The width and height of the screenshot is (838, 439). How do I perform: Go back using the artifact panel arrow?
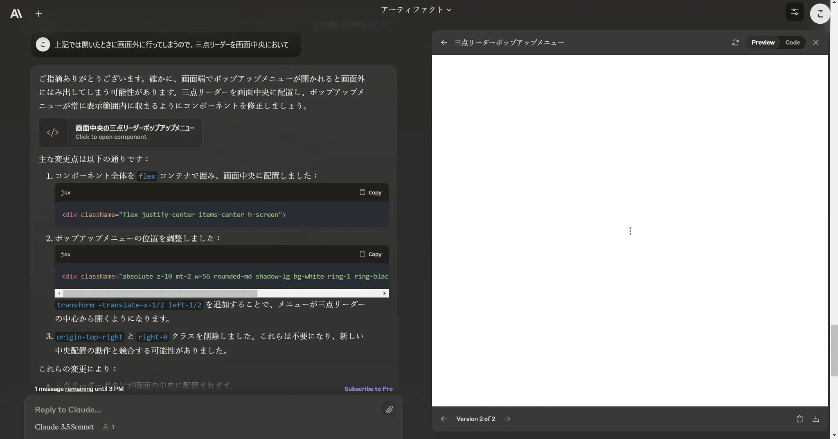coord(444,43)
